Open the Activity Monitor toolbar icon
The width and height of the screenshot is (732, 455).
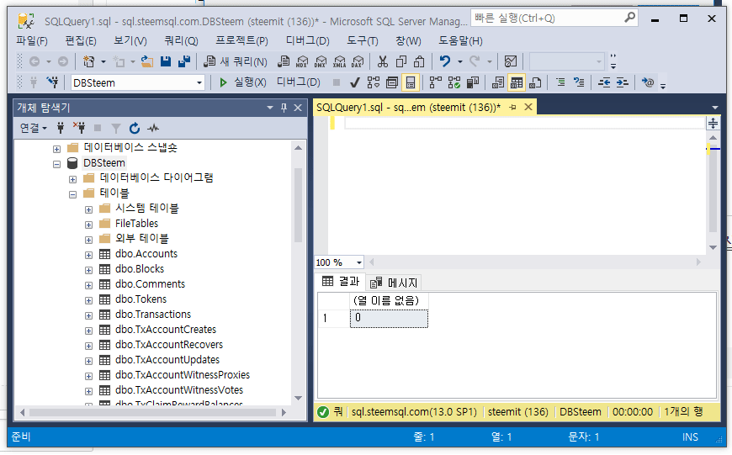pyautogui.click(x=511, y=61)
